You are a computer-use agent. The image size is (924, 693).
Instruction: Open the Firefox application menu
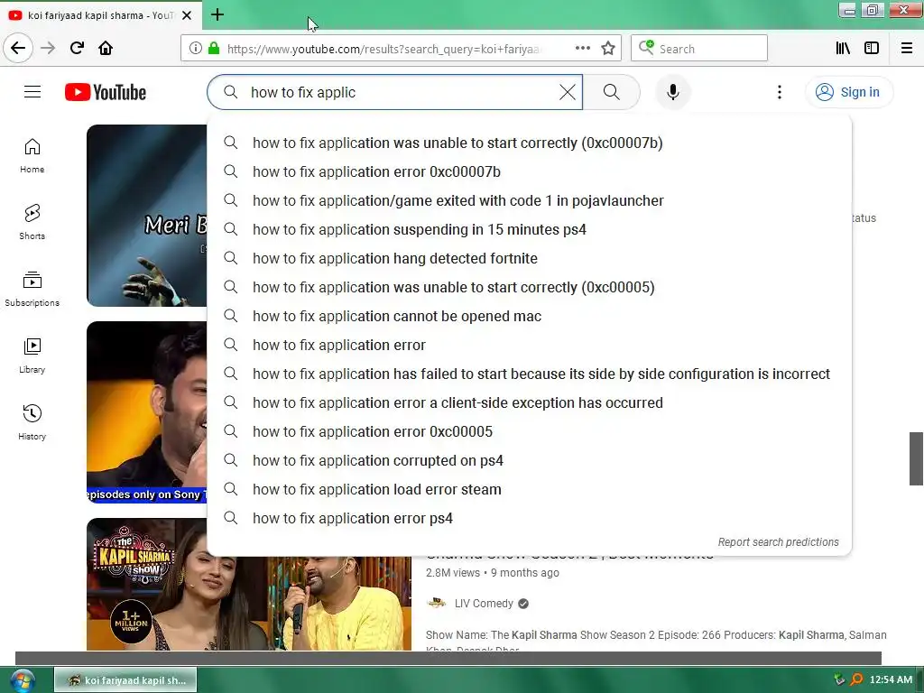click(907, 49)
